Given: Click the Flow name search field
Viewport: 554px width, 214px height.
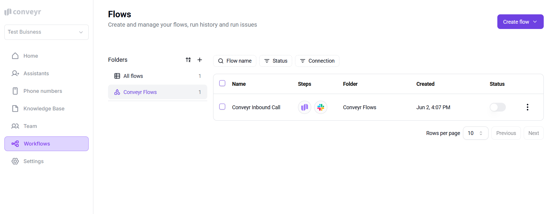Looking at the screenshot, I should [x=235, y=61].
